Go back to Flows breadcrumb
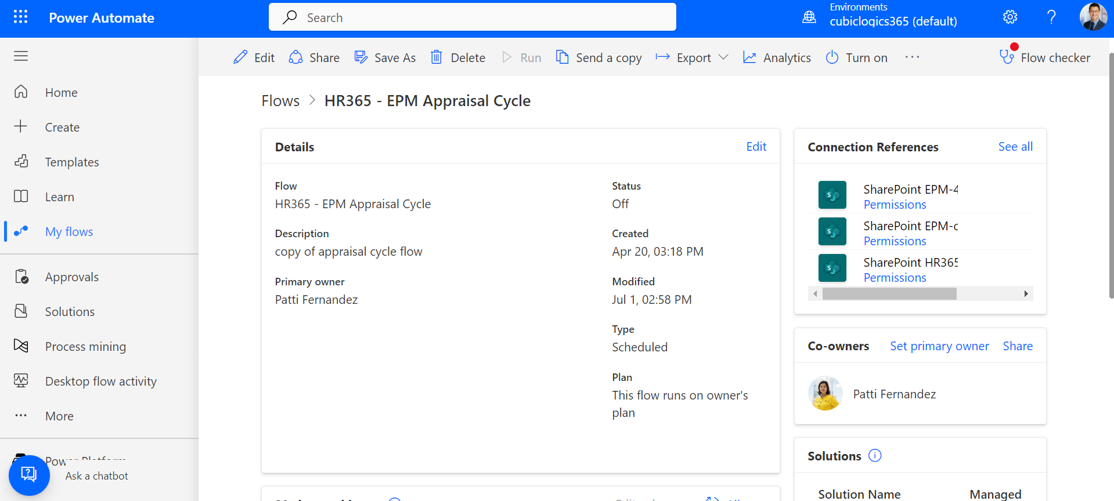 click(x=280, y=101)
